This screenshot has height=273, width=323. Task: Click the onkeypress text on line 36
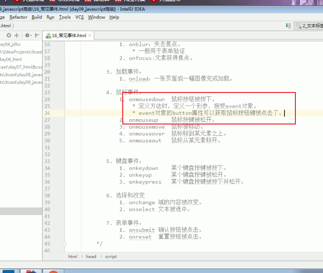pos(145,182)
